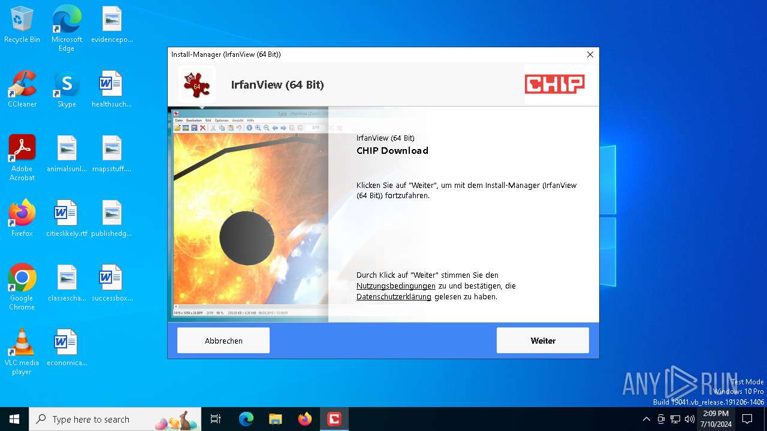767x431 pixels.
Task: Click the CHIP logo
Action: (x=554, y=84)
